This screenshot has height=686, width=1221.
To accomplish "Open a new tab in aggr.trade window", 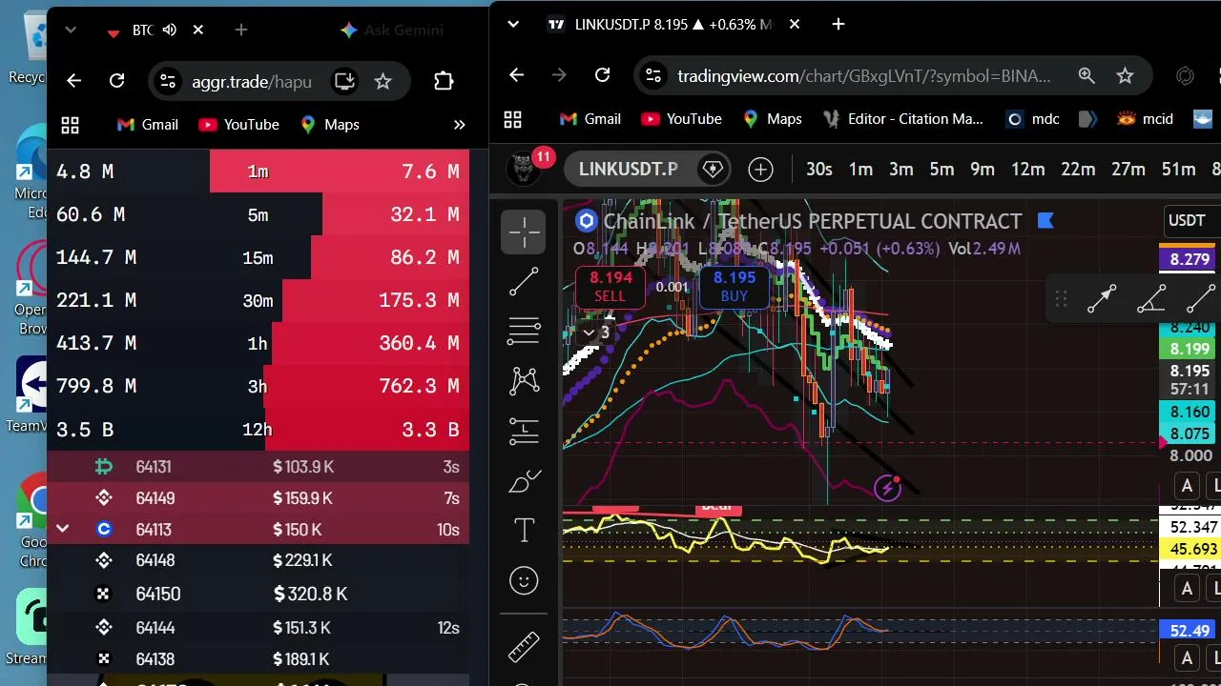I will coord(241,30).
